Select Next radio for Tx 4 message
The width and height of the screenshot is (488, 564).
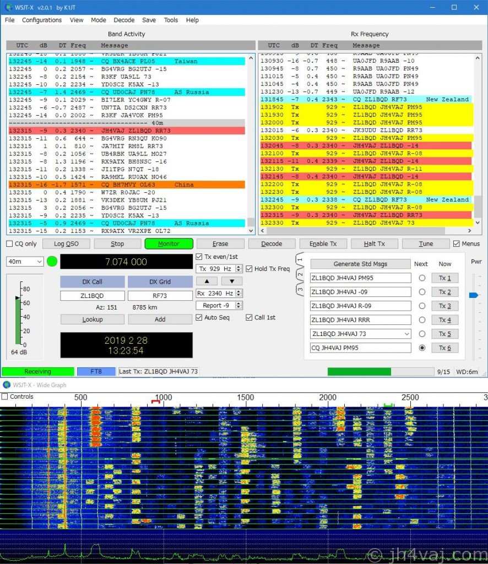coord(422,320)
